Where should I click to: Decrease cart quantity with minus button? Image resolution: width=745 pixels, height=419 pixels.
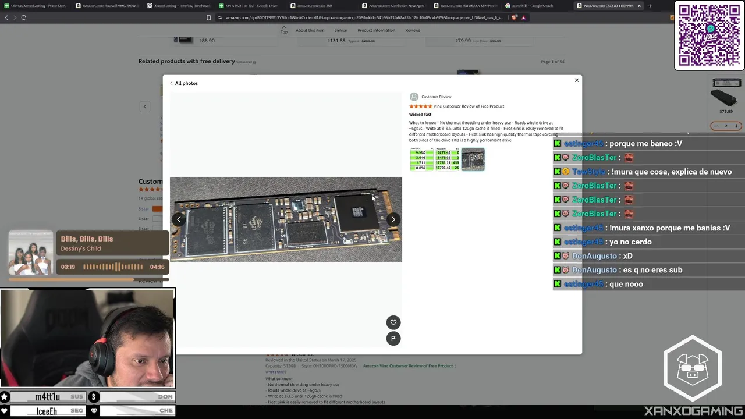715,126
